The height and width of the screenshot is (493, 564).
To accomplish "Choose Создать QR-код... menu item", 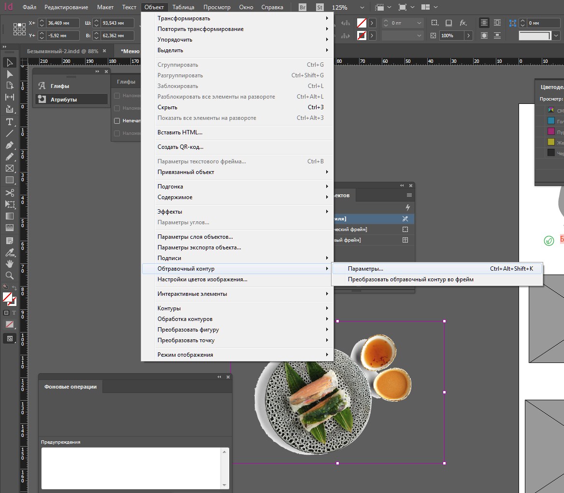I will pyautogui.click(x=180, y=147).
